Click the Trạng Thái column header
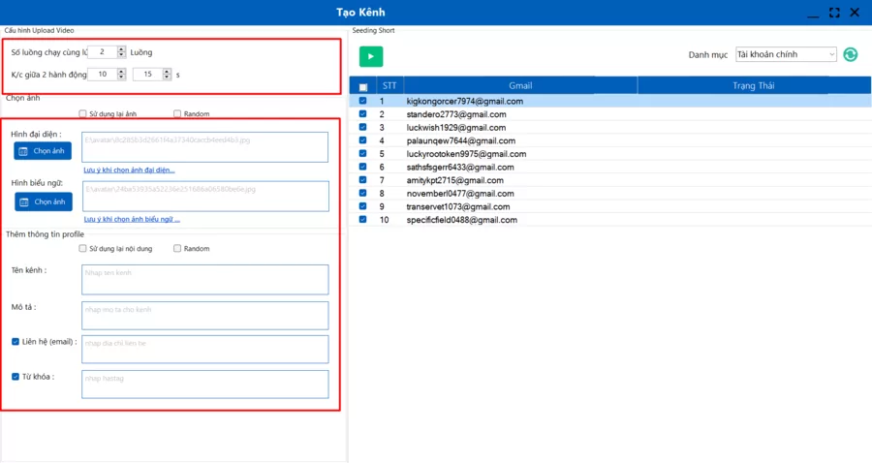The image size is (872, 463). [x=754, y=85]
